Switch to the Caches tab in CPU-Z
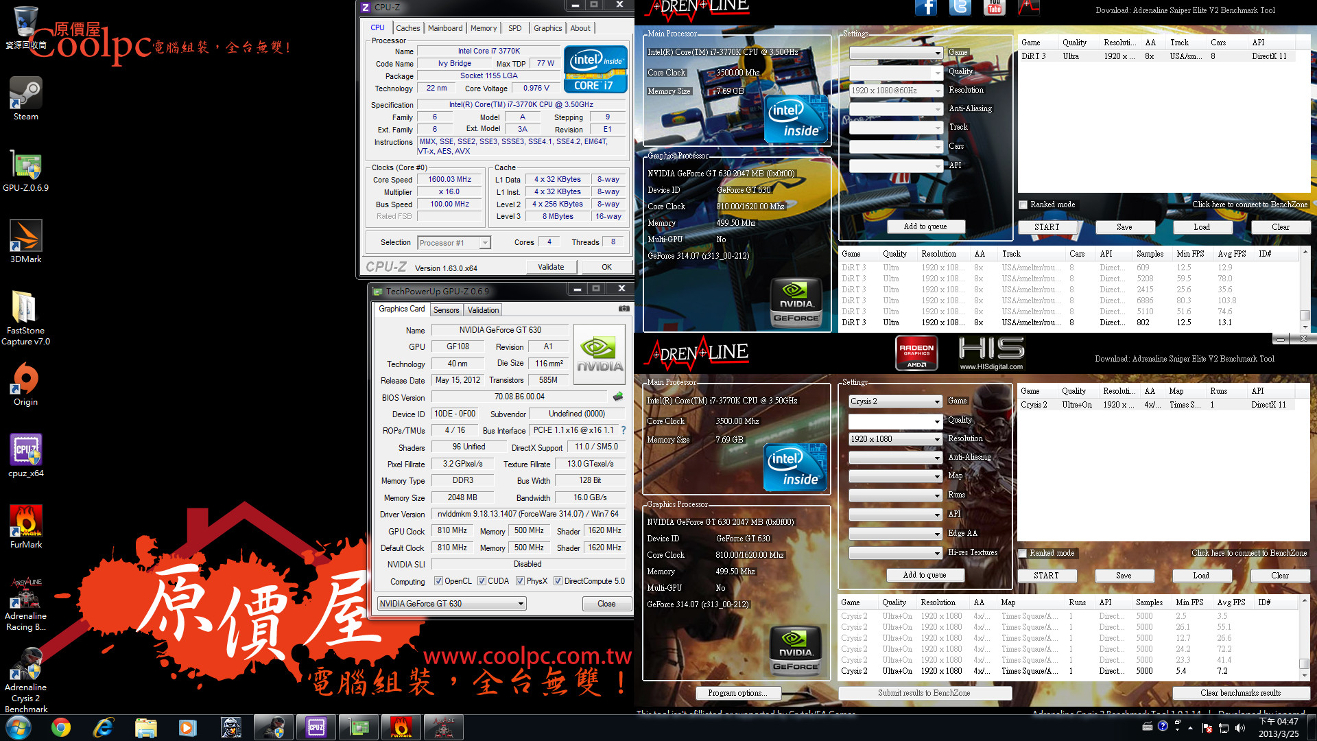The height and width of the screenshot is (741, 1317). tap(407, 28)
